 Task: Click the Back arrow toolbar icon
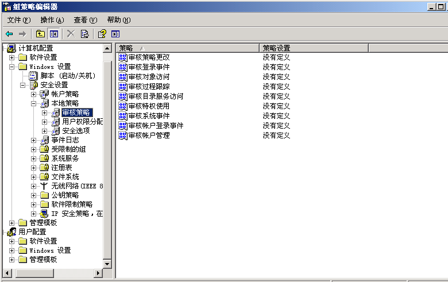coord(9,34)
